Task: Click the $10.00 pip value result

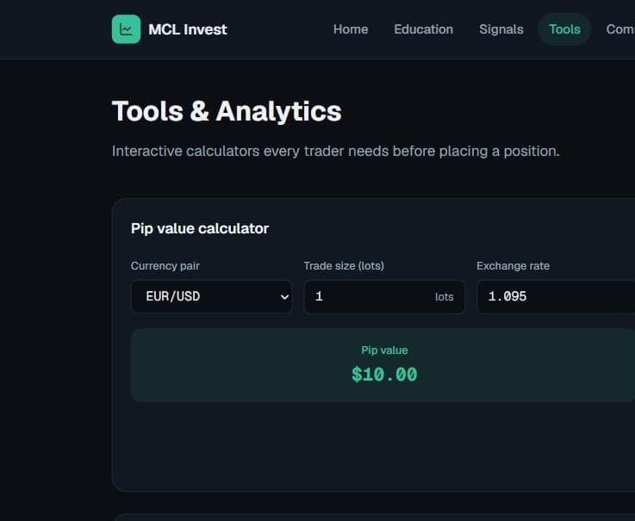Action: 384,375
